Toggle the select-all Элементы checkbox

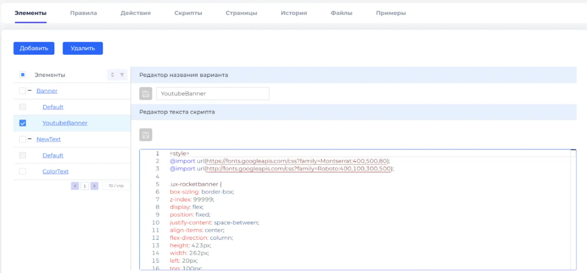pos(23,75)
